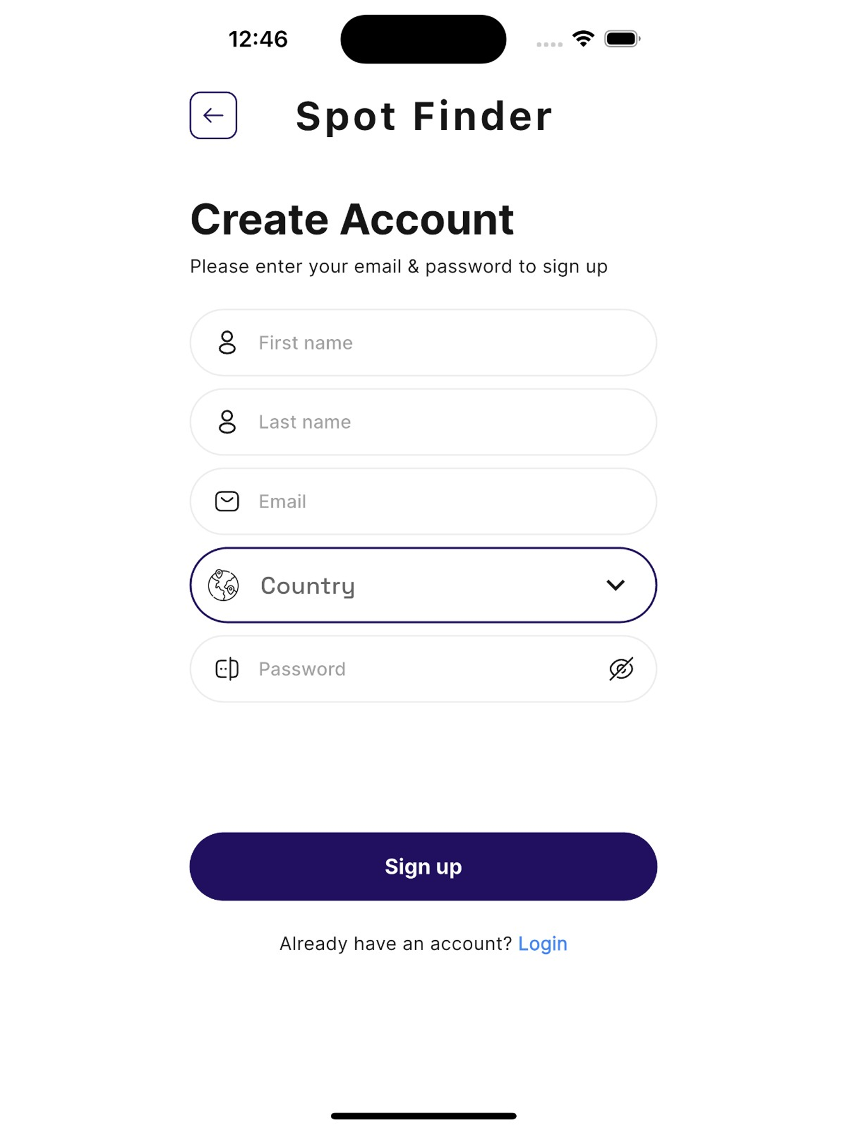Click the person icon beside Last name
Viewport: 847px width, 1130px height.
pos(227,422)
